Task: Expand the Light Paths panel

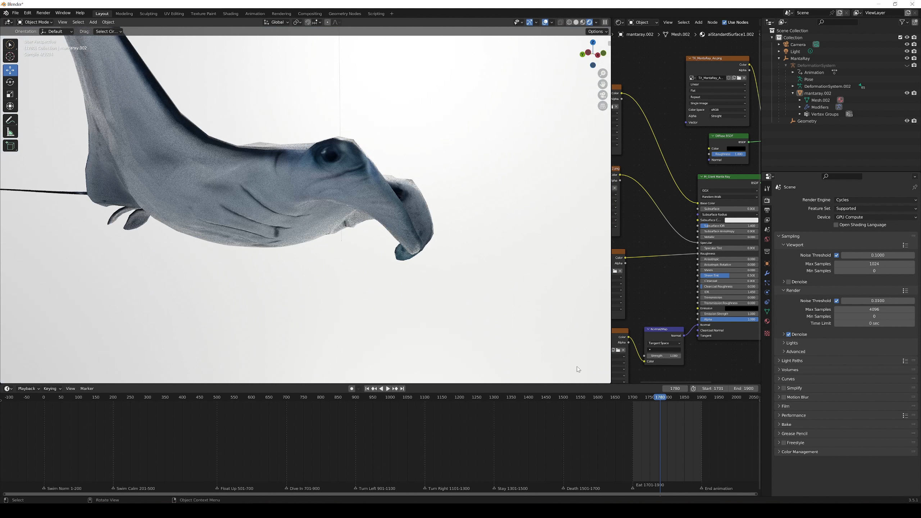Action: [792, 361]
